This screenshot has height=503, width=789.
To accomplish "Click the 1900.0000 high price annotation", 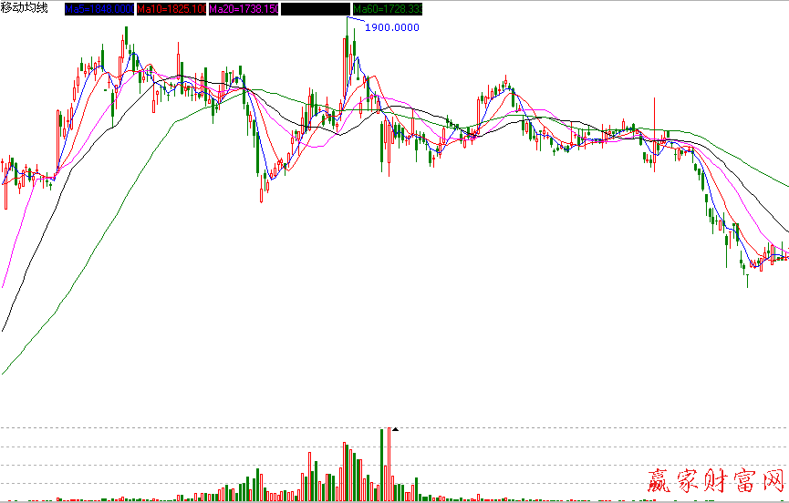I will [392, 27].
